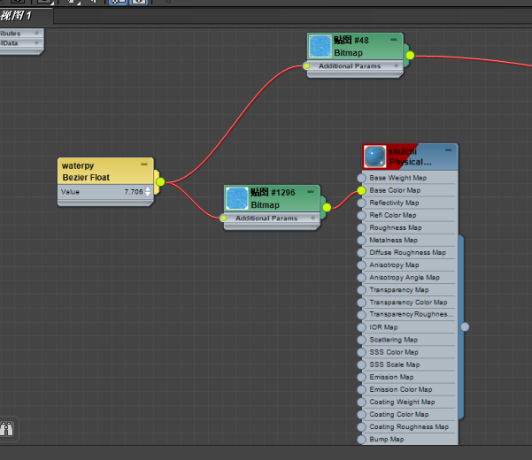Click the Emission Map input socket
This screenshot has width=532, height=460.
click(362, 377)
